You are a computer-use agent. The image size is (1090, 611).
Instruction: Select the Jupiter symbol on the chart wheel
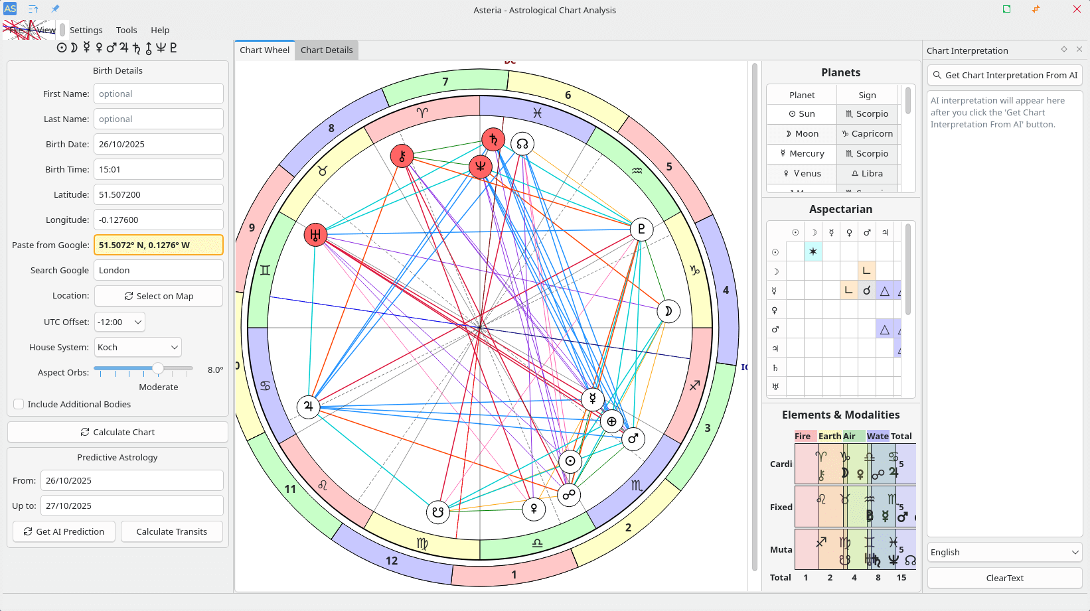(x=309, y=406)
